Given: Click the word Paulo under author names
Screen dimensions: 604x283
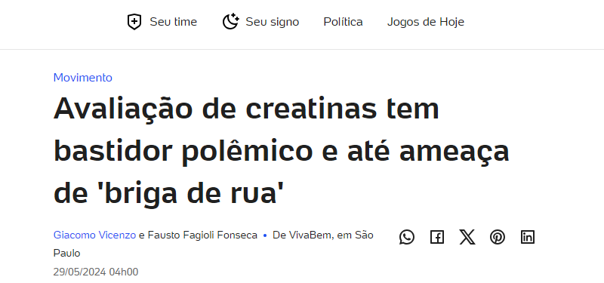Looking at the screenshot, I should 66,254.
